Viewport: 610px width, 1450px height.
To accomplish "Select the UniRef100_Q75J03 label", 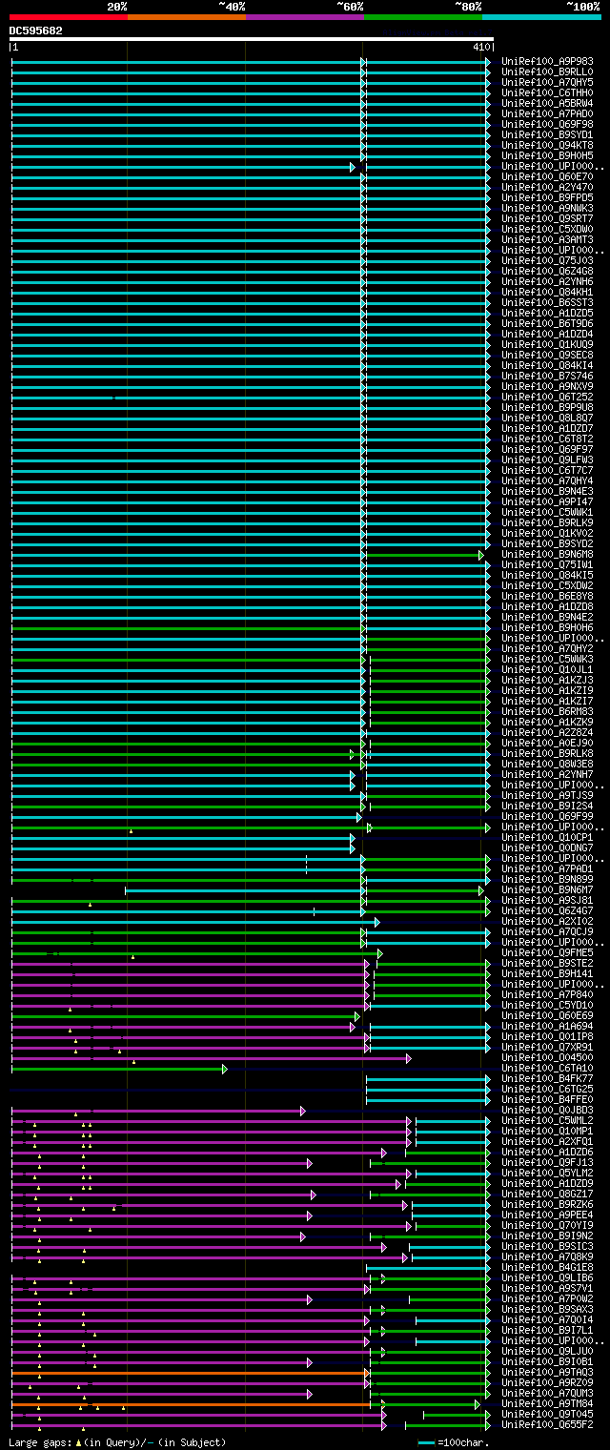I will (x=549, y=260).
